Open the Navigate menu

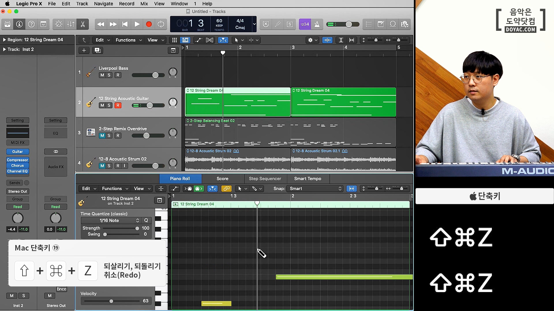click(103, 4)
